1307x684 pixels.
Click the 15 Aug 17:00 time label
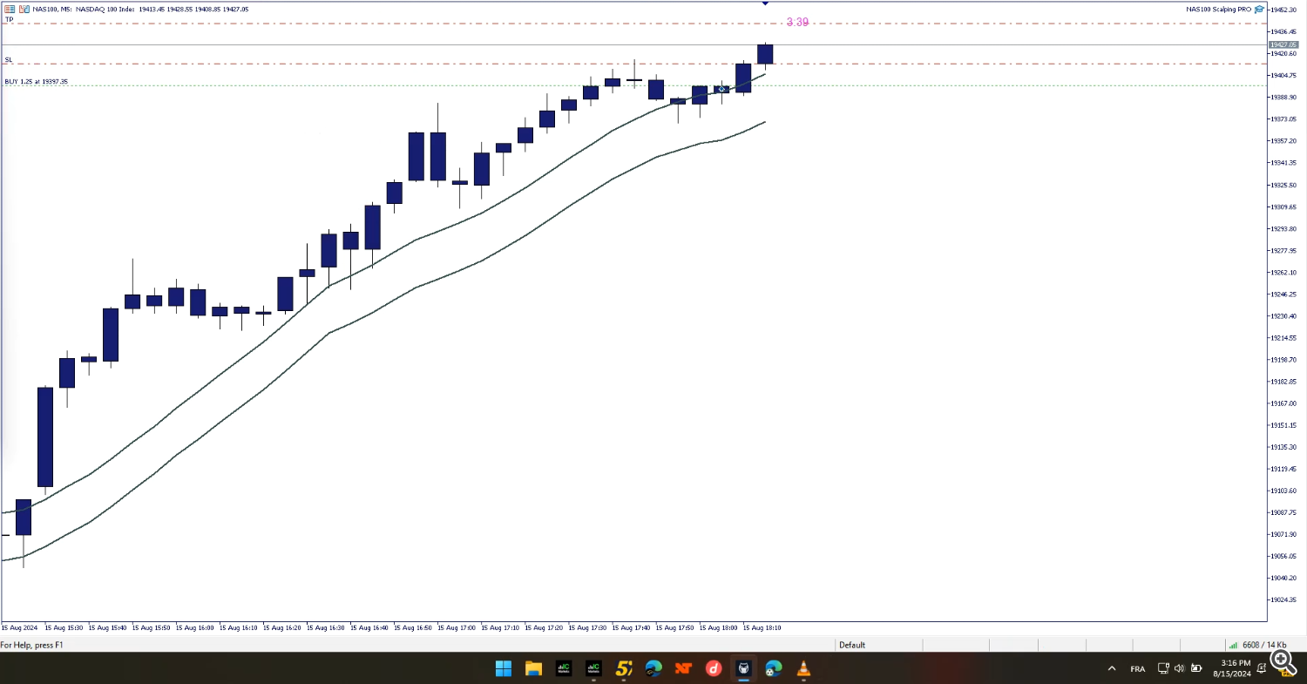tap(457, 627)
